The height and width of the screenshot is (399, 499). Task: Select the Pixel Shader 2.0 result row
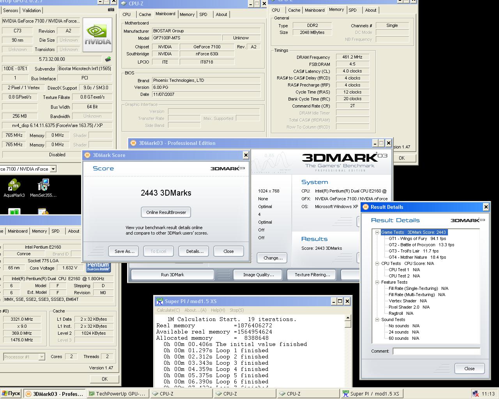(x=409, y=307)
